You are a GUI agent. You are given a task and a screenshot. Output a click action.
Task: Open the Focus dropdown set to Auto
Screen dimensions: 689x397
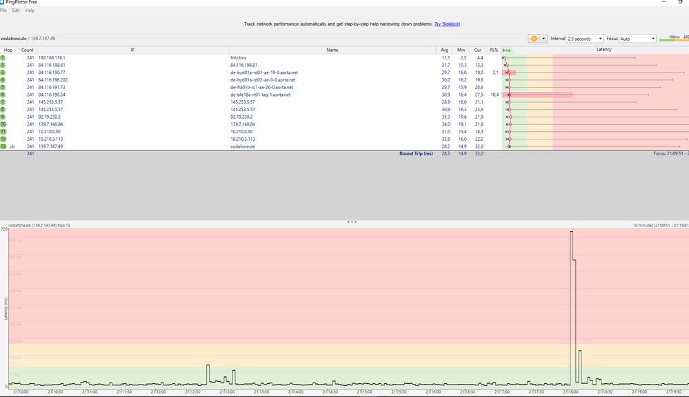pos(637,39)
